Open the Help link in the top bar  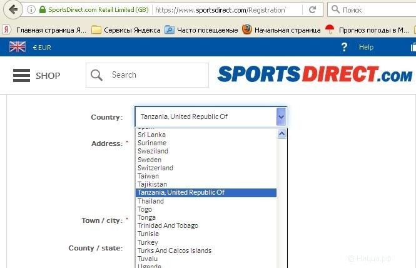[366, 47]
